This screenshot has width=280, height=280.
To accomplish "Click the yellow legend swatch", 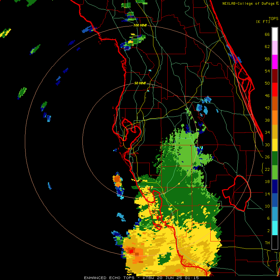I will pos(275,145).
